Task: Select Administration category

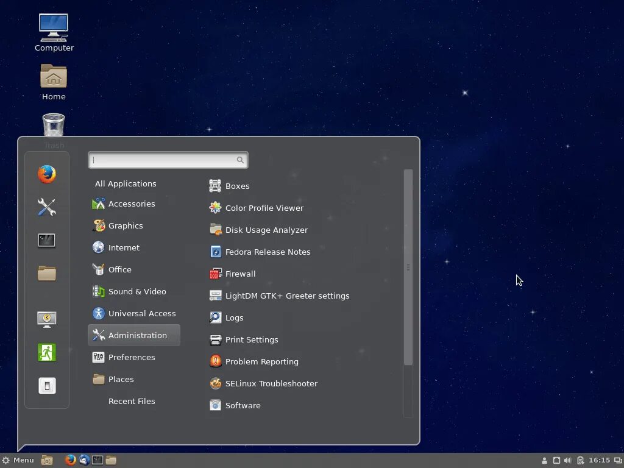Action: [x=133, y=335]
